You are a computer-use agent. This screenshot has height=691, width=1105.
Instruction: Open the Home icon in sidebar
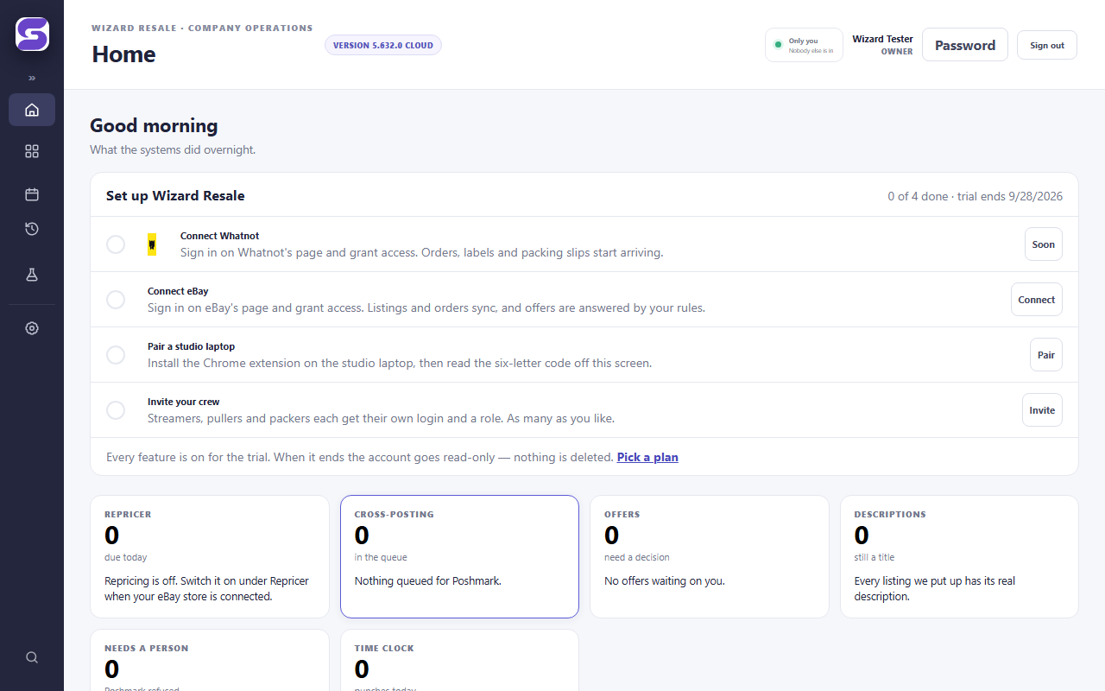(32, 110)
